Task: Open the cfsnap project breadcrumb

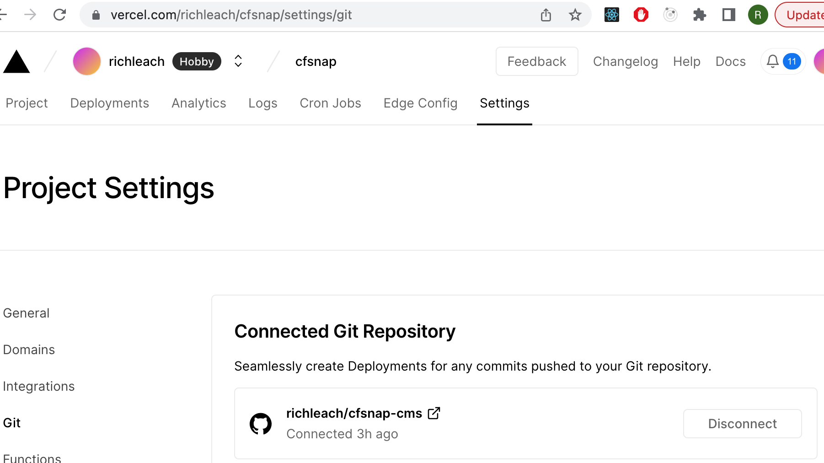Action: [316, 61]
